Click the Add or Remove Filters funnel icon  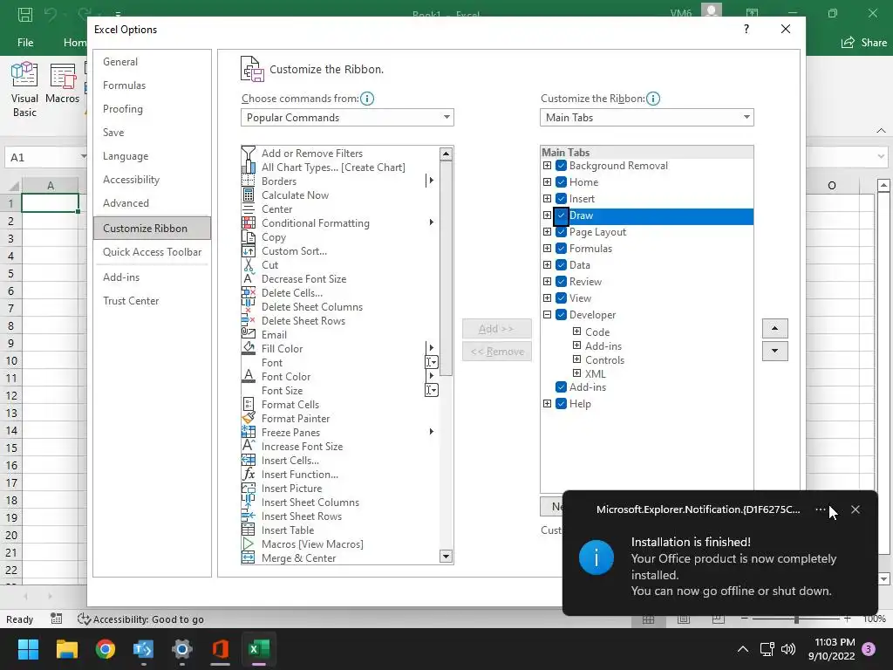coord(249,154)
